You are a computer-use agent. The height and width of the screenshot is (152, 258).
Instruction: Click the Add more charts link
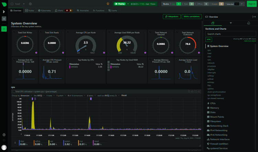coord(250,41)
